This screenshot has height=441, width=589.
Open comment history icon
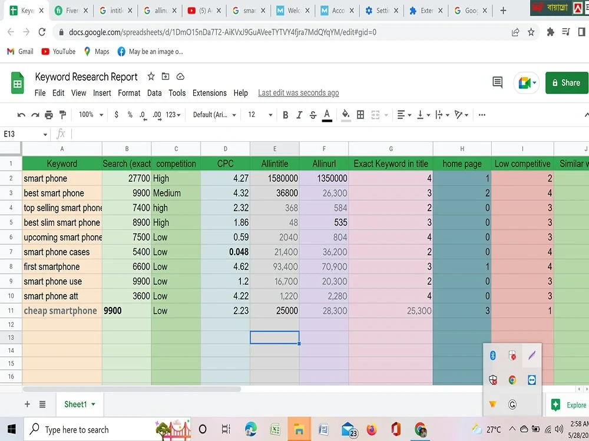pyautogui.click(x=497, y=82)
